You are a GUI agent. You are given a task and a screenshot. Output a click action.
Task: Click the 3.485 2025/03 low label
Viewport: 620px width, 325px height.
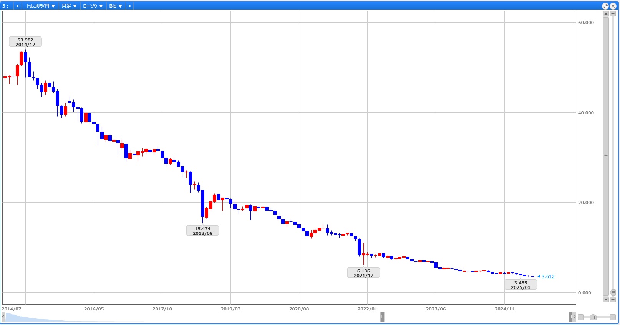click(521, 285)
